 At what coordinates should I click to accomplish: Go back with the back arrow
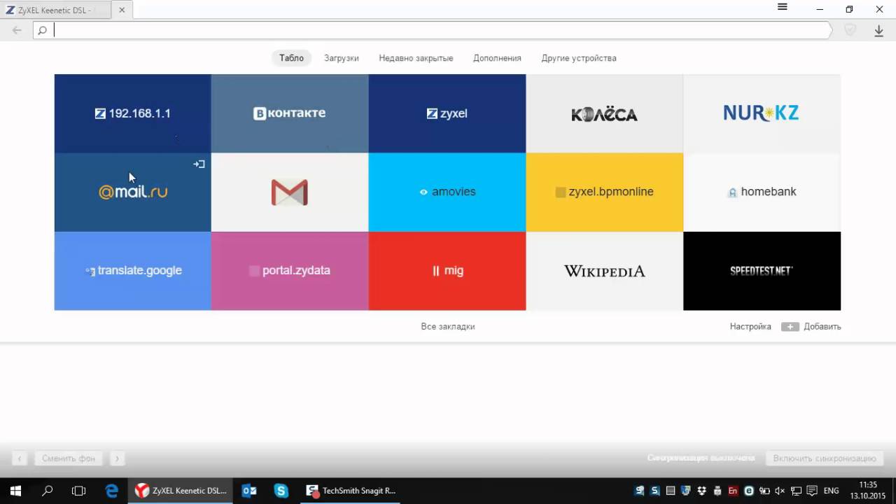pyautogui.click(x=17, y=30)
